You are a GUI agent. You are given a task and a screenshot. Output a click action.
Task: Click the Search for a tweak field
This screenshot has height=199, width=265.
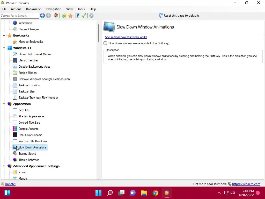point(20,16)
